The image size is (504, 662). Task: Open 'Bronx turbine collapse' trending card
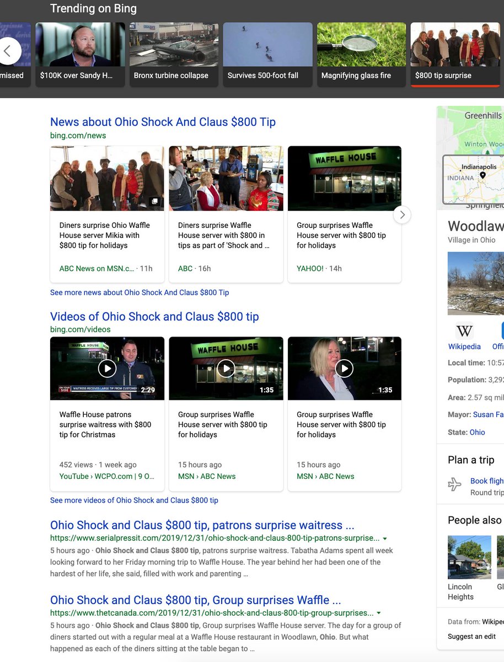[174, 54]
